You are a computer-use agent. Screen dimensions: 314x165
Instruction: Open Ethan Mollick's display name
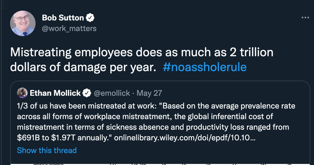[x=55, y=93]
